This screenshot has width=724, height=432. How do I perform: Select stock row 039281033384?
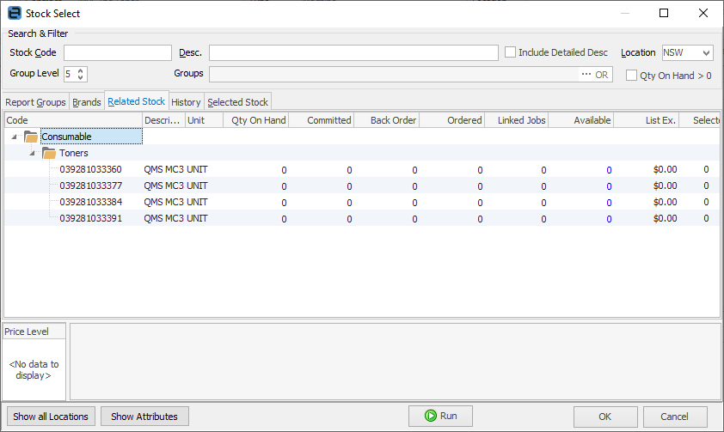click(362, 202)
